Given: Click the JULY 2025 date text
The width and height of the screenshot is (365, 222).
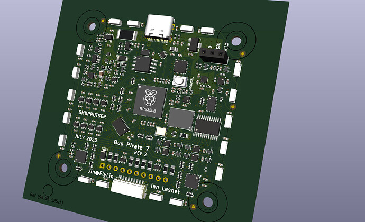Looking at the screenshot, I should 86,138.
